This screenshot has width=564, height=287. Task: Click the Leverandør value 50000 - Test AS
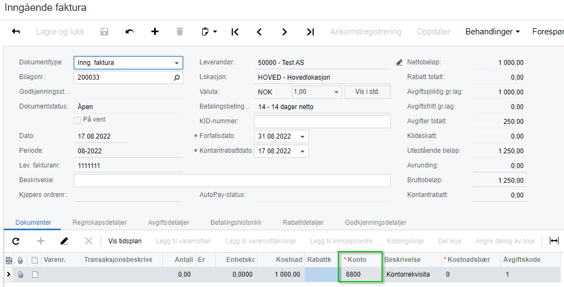click(281, 63)
